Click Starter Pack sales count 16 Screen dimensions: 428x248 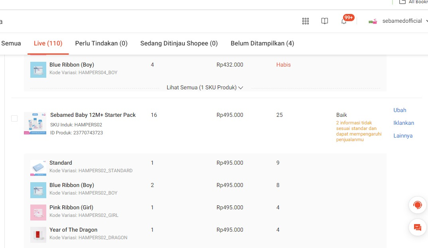coord(154,115)
